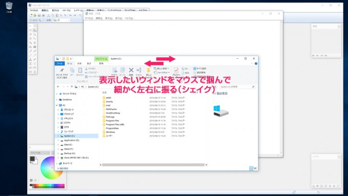Screen dimensions: 348x196
Task: Click the properties checkmark icon in ribbon
Action: [176, 70]
